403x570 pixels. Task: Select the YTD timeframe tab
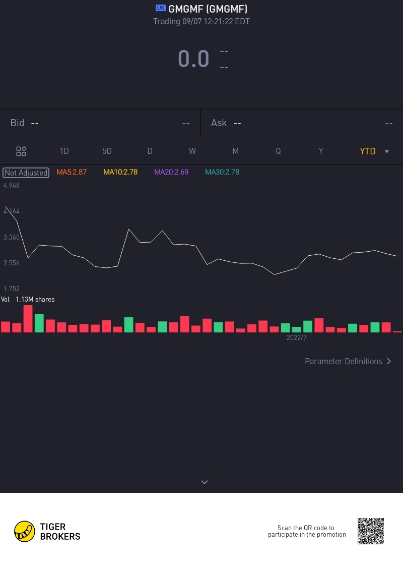coord(368,151)
